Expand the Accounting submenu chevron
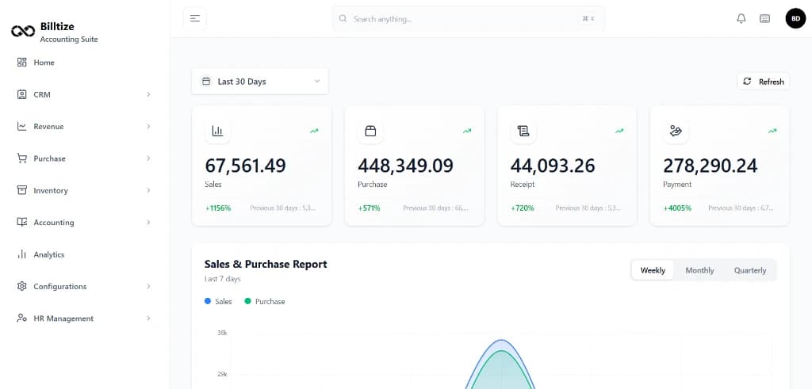 [x=148, y=223]
